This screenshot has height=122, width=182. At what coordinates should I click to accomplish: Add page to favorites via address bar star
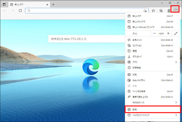pyautogui.click(x=145, y=11)
